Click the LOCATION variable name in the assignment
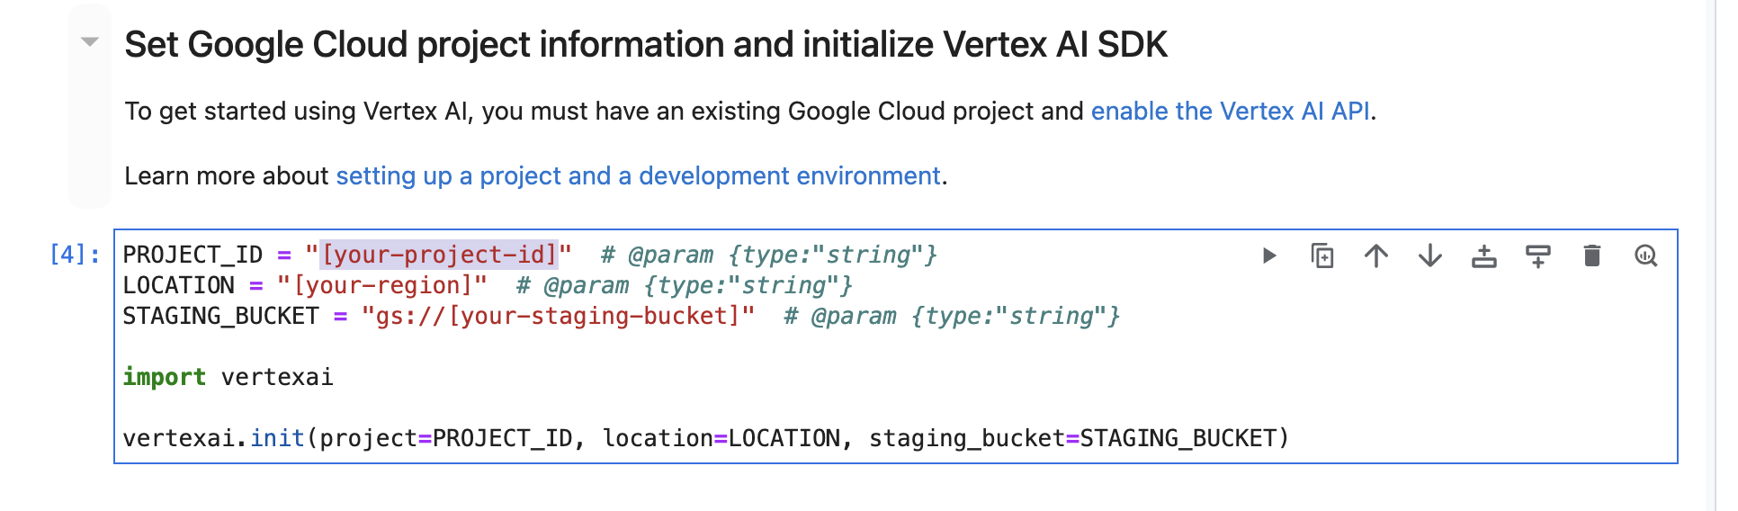The height and width of the screenshot is (511, 1738). click(x=178, y=285)
